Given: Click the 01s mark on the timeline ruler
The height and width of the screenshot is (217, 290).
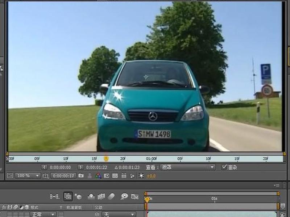Looking at the screenshot, I should tap(214, 199).
